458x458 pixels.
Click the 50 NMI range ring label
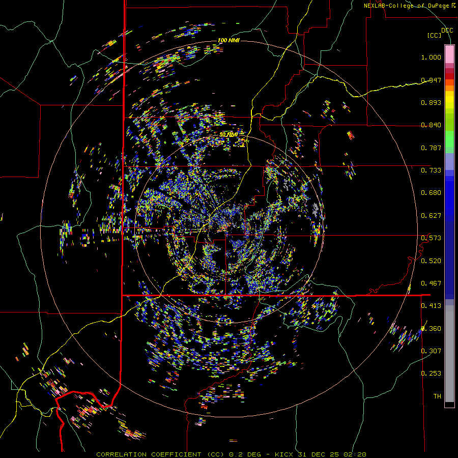pos(228,134)
